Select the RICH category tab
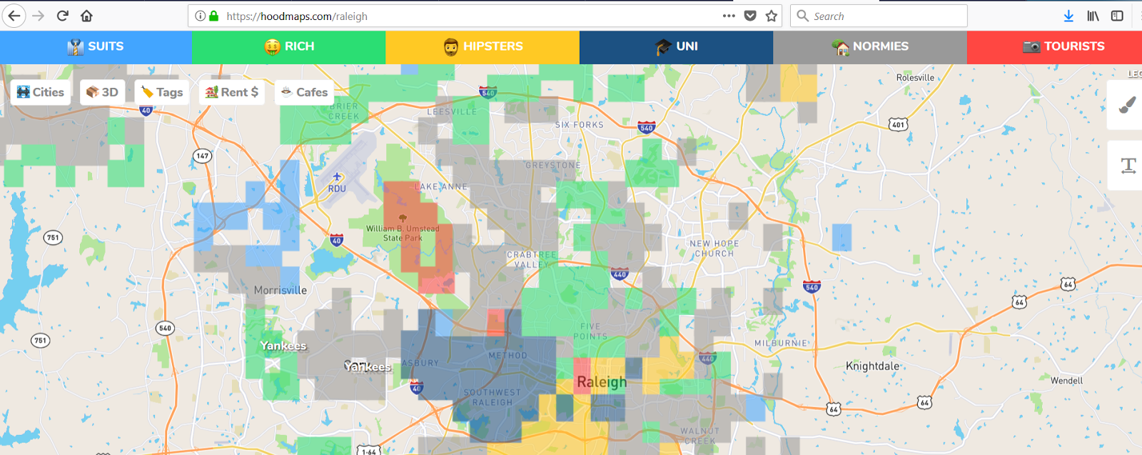The height and width of the screenshot is (455, 1142). click(289, 46)
